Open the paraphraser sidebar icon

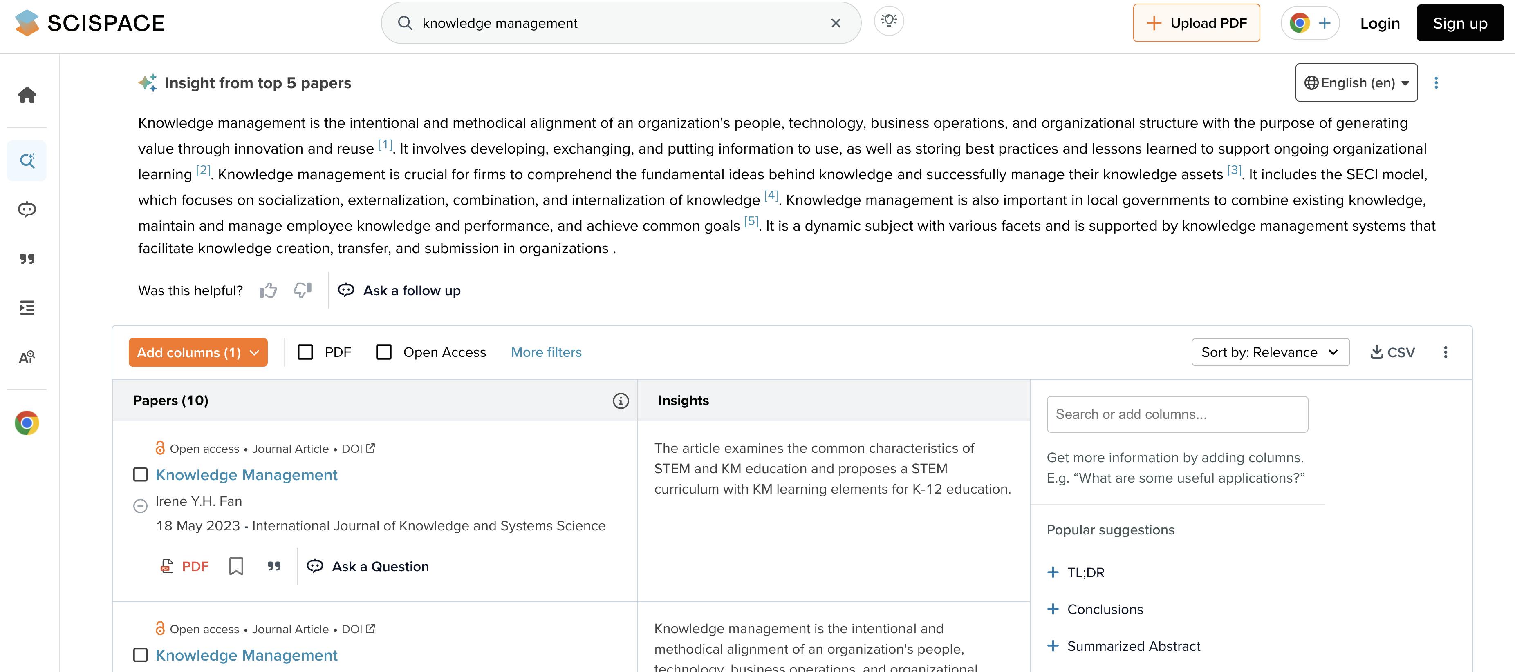(x=27, y=308)
